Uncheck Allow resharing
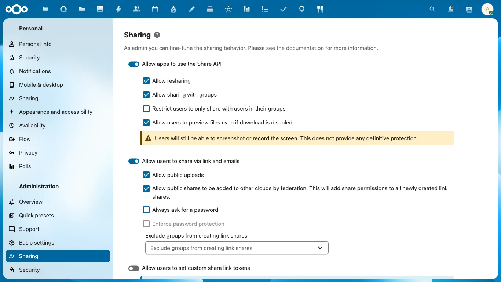 point(146,81)
